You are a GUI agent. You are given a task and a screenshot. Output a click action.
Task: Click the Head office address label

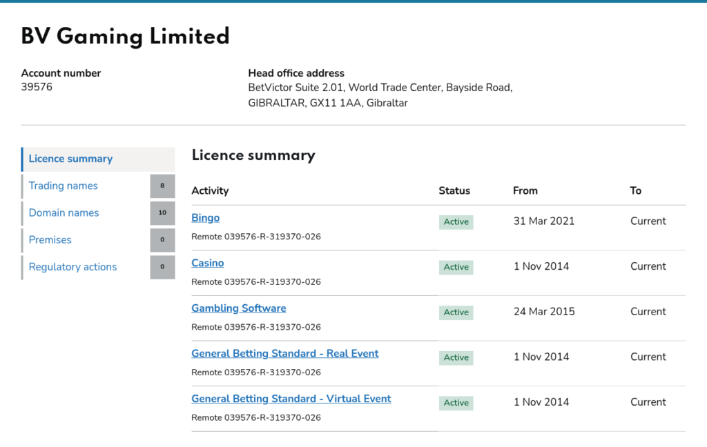tap(296, 73)
